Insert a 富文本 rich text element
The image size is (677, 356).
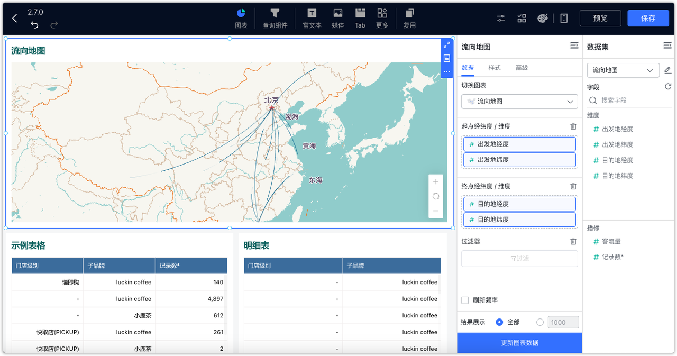312,18
